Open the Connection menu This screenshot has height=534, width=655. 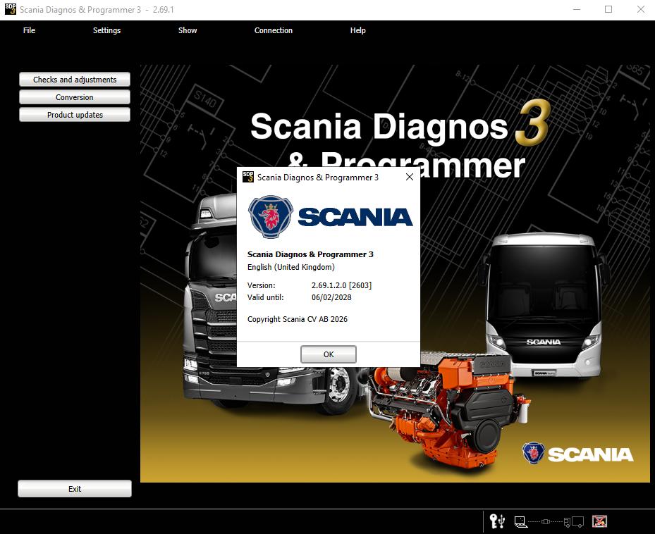[273, 30]
